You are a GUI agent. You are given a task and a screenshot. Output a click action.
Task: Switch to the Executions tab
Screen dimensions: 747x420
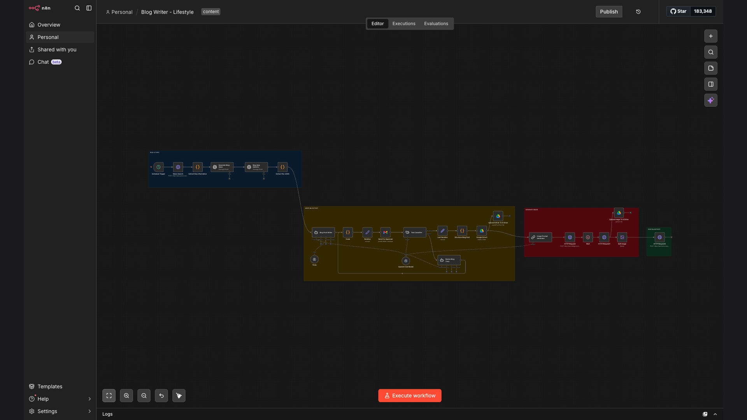[404, 24]
